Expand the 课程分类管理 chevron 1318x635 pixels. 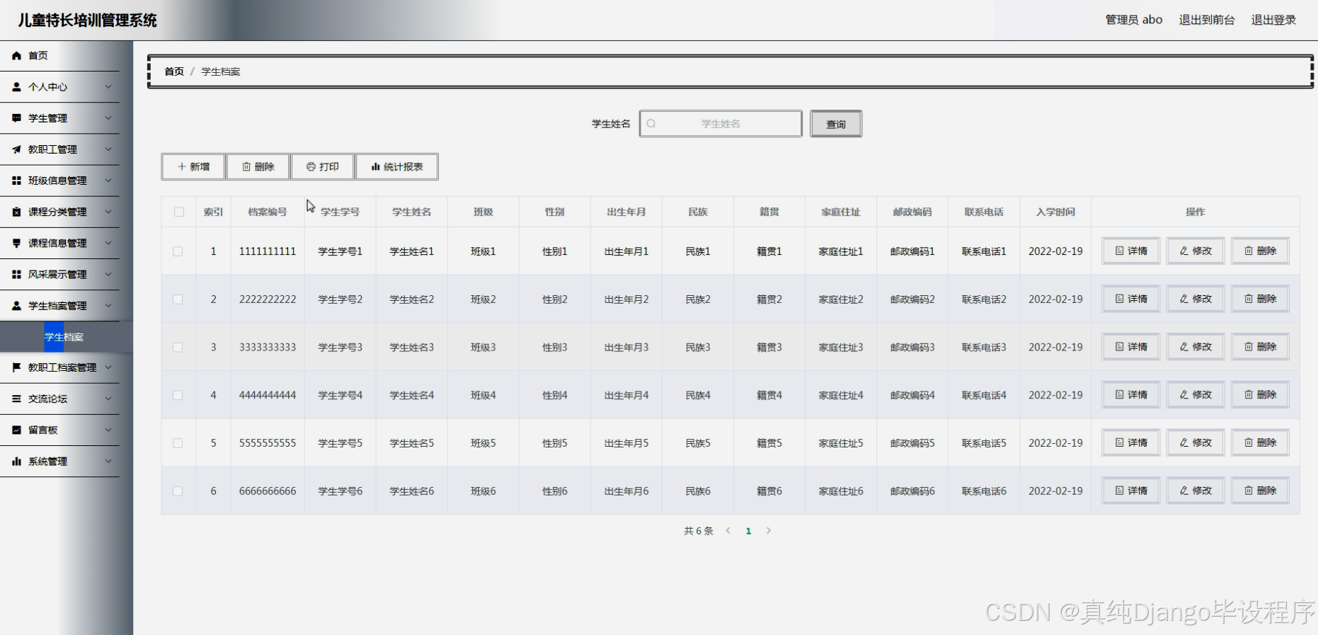108,212
